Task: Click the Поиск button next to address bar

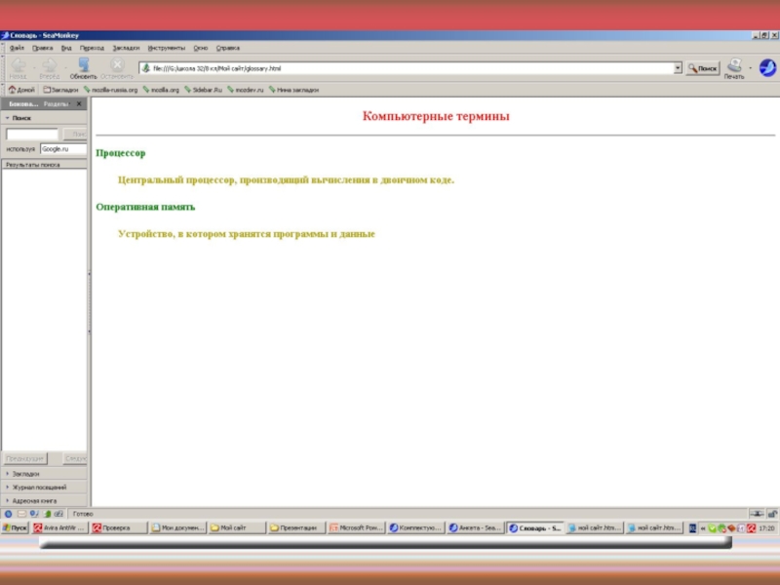Action: tap(703, 68)
